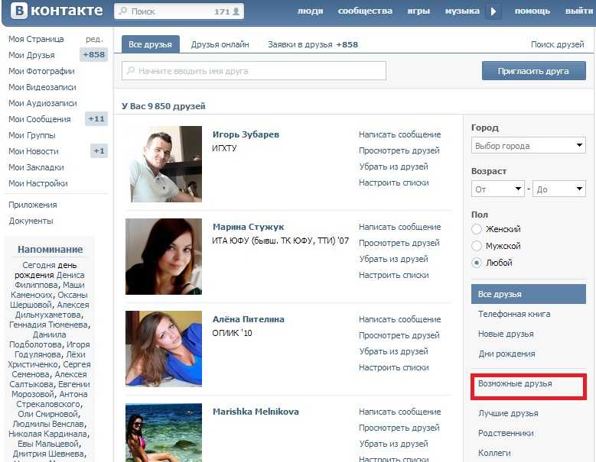The image size is (596, 462).
Task: Click the friend name search field
Action: tap(254, 71)
